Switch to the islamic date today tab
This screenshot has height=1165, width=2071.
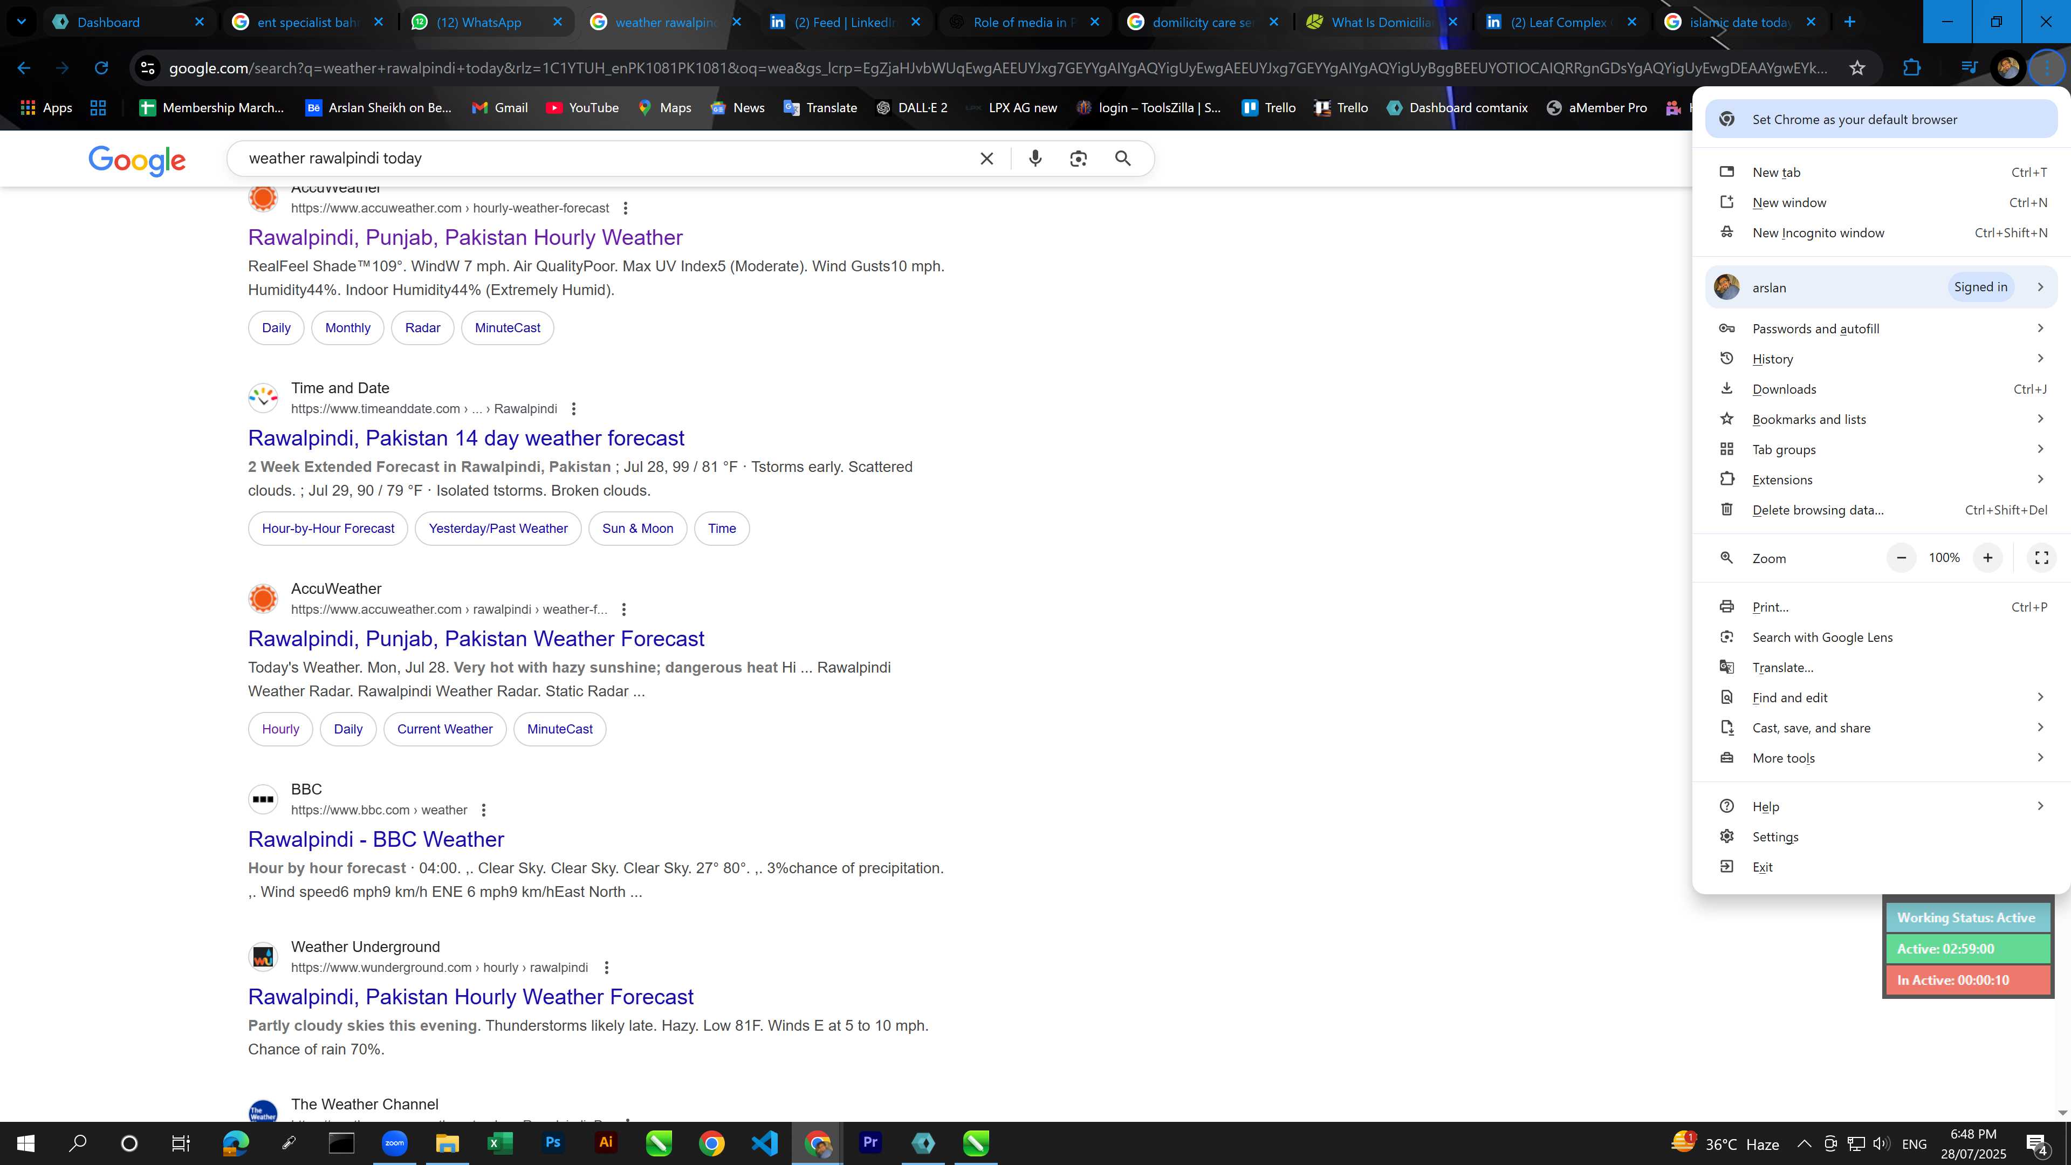tap(1737, 22)
